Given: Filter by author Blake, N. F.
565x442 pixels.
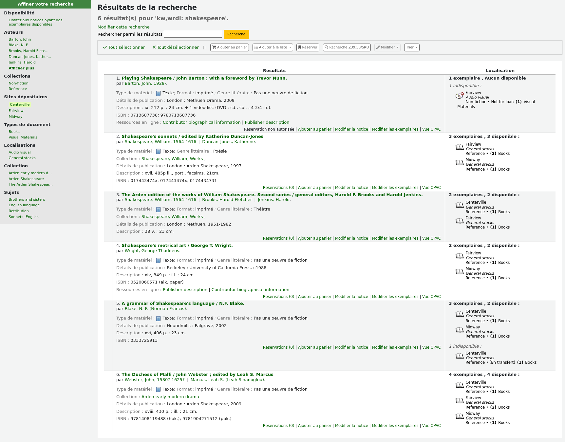Looking at the screenshot, I should pos(18,45).
